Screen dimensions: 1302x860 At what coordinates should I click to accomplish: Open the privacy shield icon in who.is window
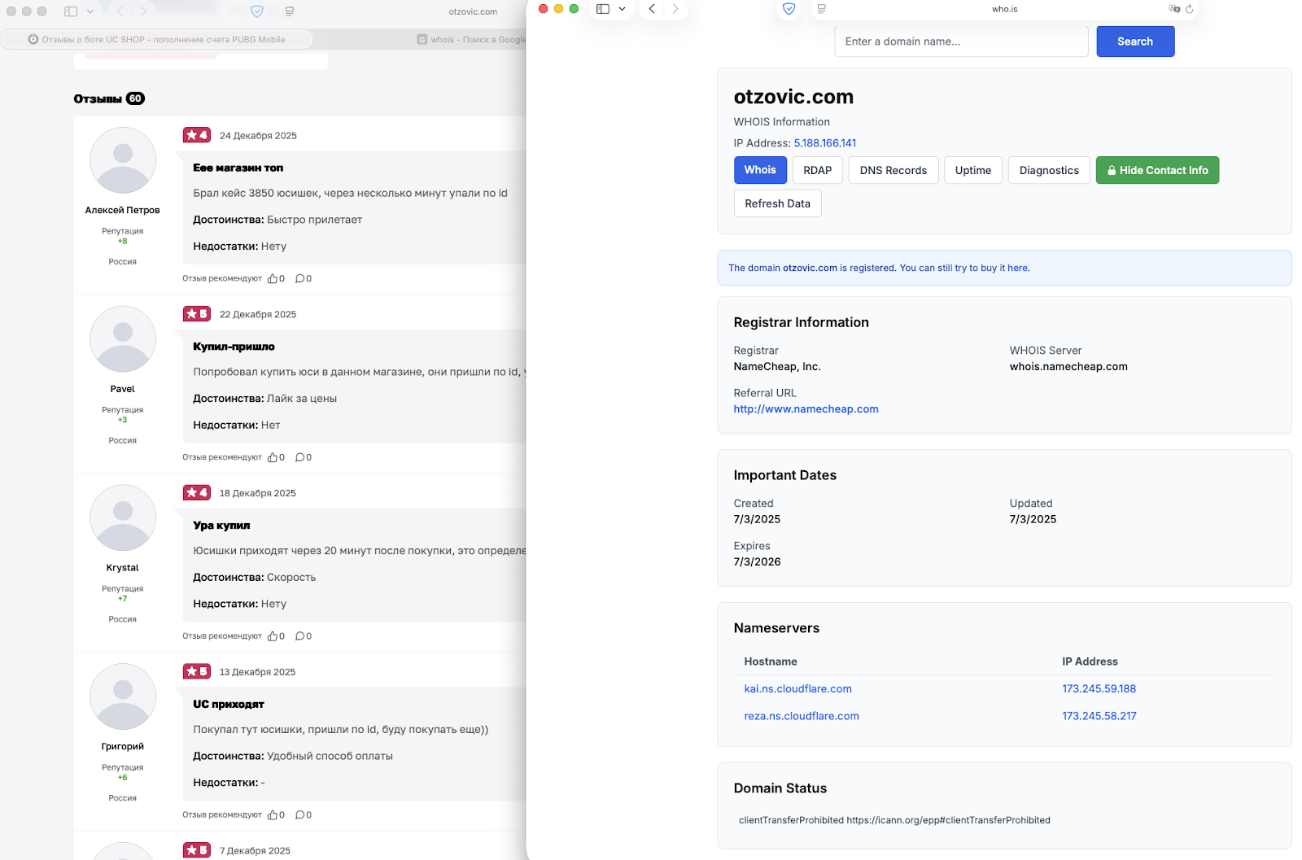789,9
